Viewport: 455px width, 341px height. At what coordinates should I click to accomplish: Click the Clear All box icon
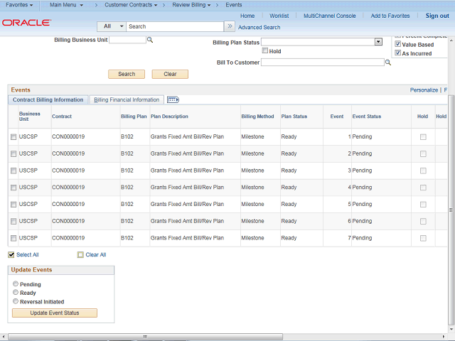(x=80, y=254)
